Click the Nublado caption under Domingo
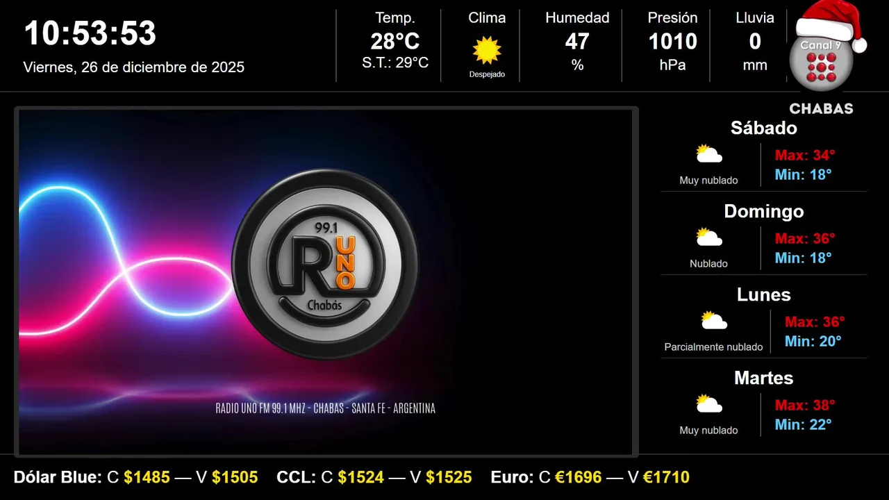The image size is (889, 500). (709, 263)
